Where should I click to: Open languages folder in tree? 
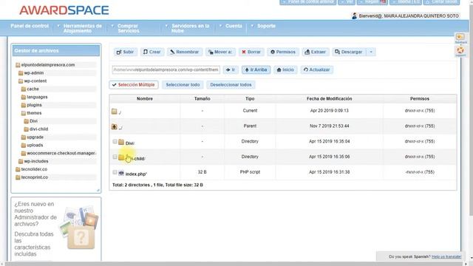tap(37, 97)
